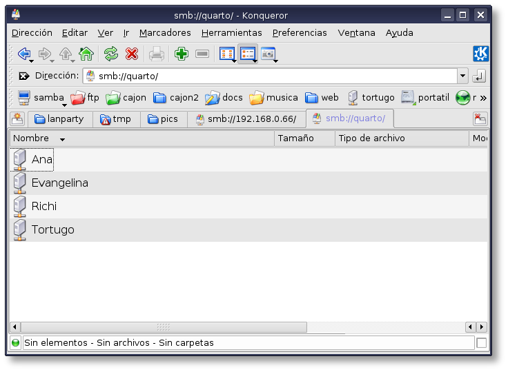Screen dimensions: 508x372
Task: Click the red Stop loading icon
Action: [131, 54]
